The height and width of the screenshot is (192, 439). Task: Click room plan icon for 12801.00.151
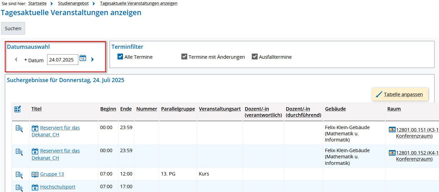[x=392, y=129]
